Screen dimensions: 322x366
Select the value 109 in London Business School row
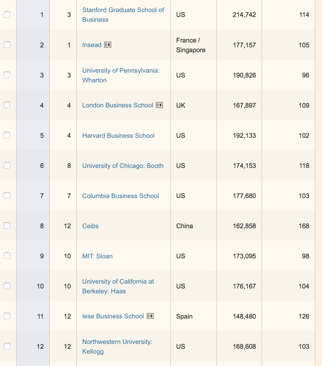click(304, 105)
